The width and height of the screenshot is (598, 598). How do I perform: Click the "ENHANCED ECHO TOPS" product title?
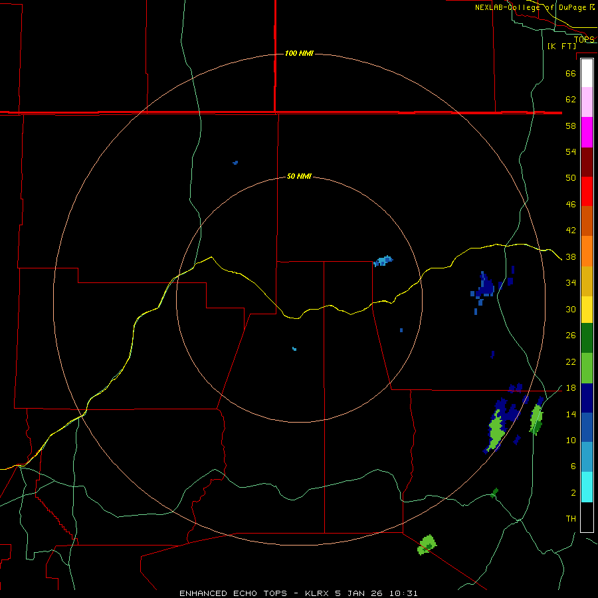click(233, 593)
